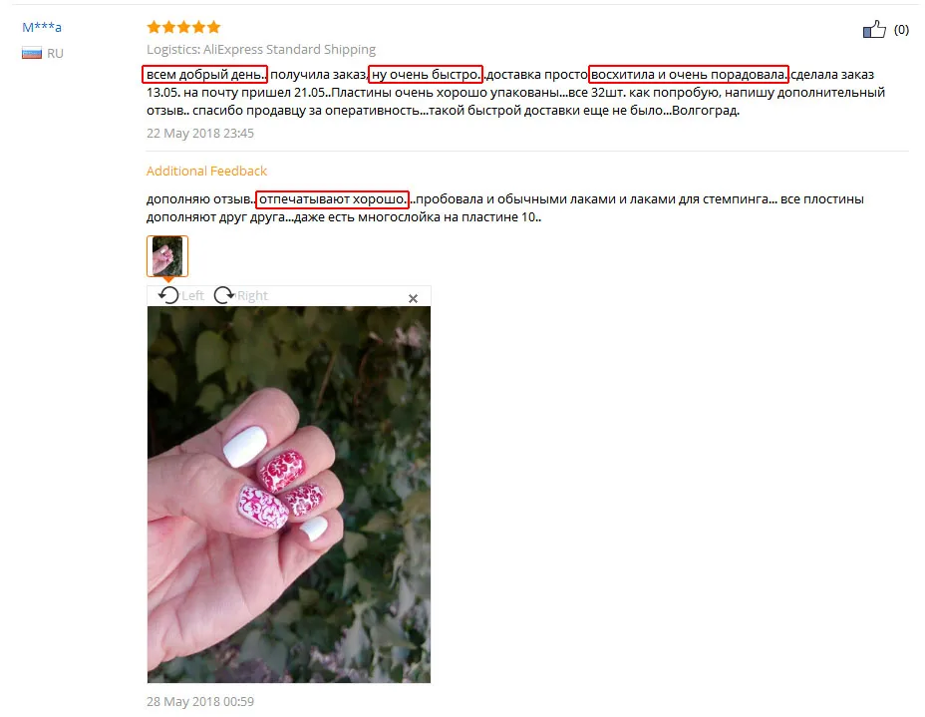
Task: Click the 22 May 2018 review date
Action: click(200, 133)
